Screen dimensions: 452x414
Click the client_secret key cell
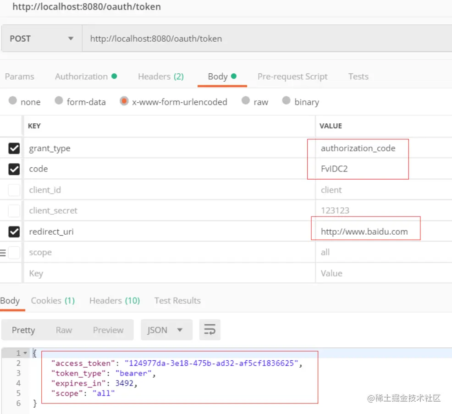click(170, 211)
